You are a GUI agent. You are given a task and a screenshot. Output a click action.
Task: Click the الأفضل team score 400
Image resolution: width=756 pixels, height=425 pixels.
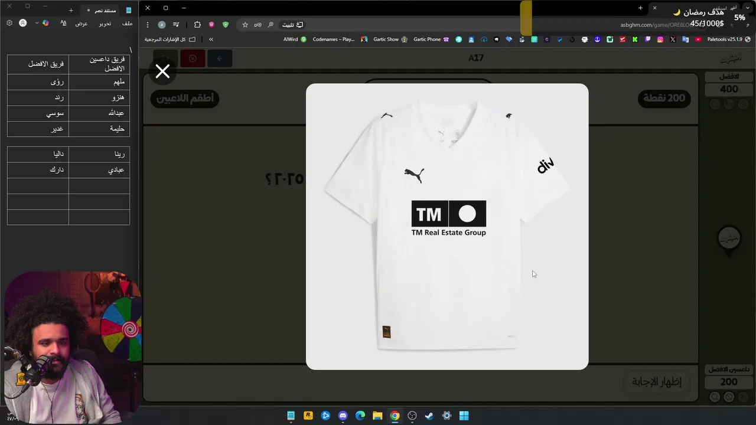click(x=729, y=89)
